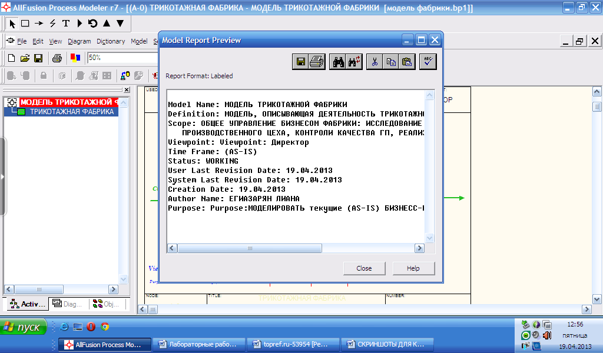Print the report from preview dialog
The height and width of the screenshot is (353, 603).
pyautogui.click(x=317, y=62)
